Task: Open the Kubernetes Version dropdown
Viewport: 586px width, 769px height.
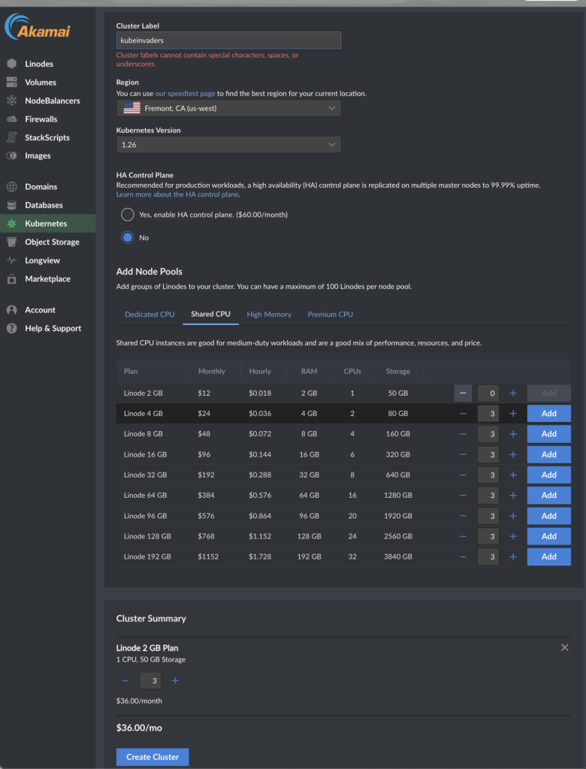Action: click(x=228, y=145)
